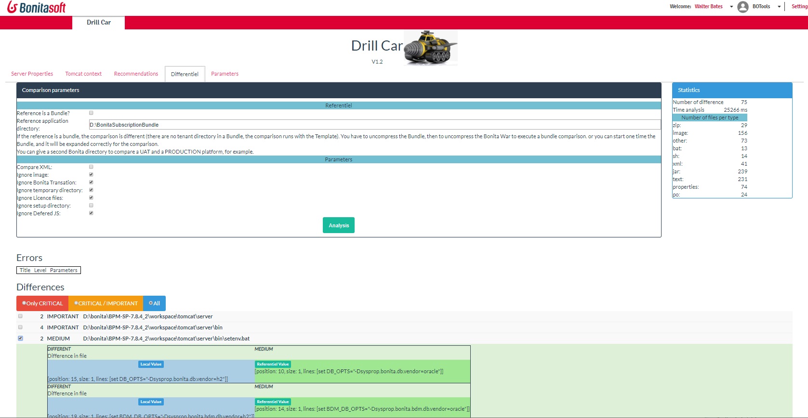Click the properties count 74

[744, 187]
